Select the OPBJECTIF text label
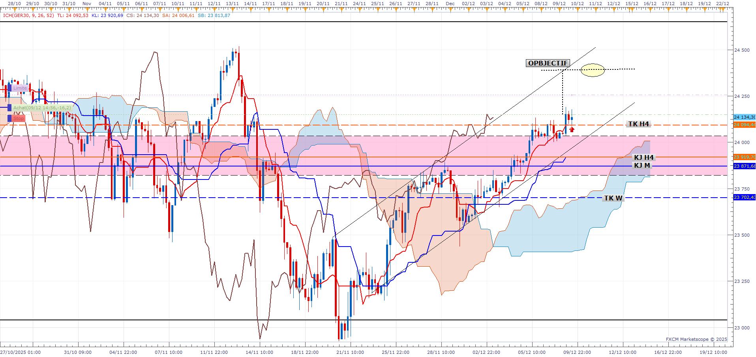This screenshot has height=357, width=756. coord(548,63)
